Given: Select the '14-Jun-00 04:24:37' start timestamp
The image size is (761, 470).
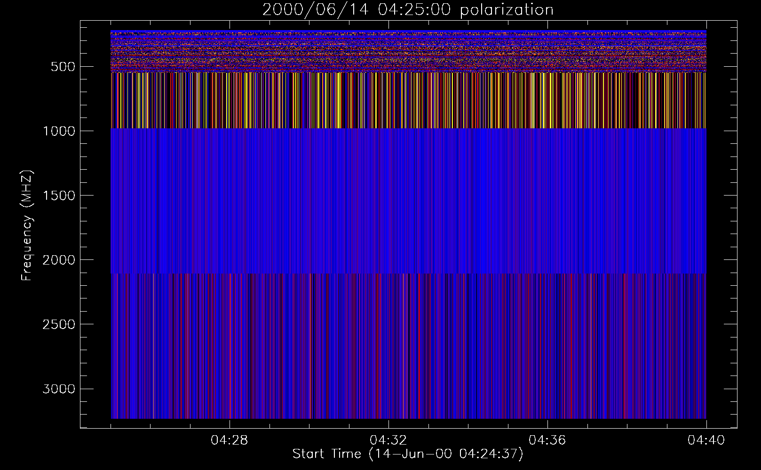Looking at the screenshot, I should click(446, 454).
